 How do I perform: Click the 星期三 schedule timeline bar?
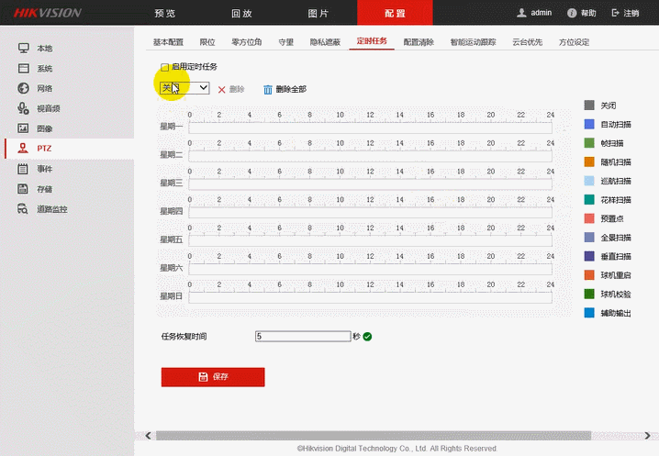click(370, 184)
